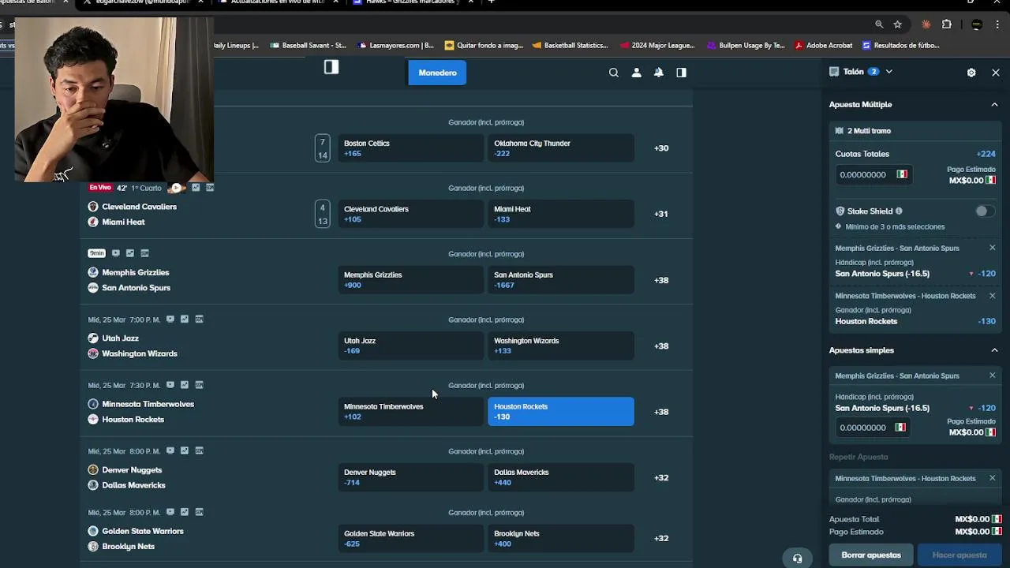Switch to Actualizaciones en vivo browser tab

pyautogui.click(x=276, y=2)
